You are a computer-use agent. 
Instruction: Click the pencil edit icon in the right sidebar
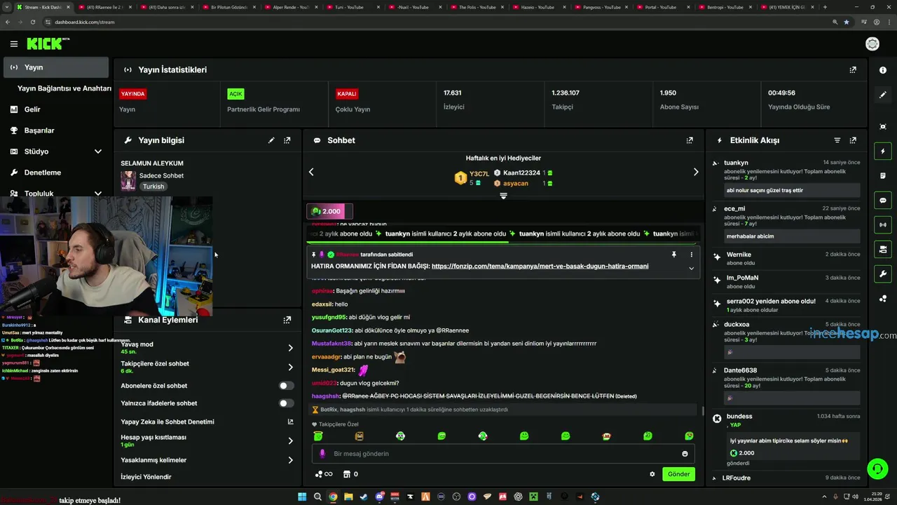coord(883,95)
